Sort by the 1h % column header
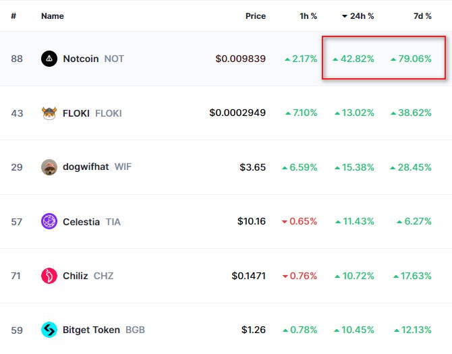The height and width of the screenshot is (354, 452). point(308,16)
